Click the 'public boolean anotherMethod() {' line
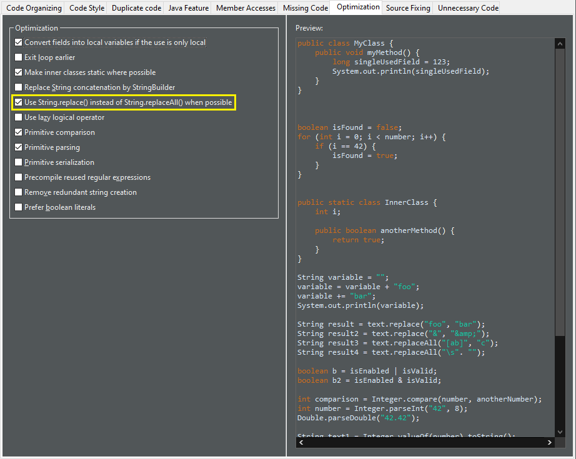 [385, 230]
